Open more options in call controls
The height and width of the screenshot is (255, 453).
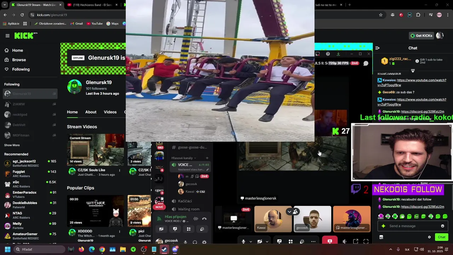pos(313,242)
